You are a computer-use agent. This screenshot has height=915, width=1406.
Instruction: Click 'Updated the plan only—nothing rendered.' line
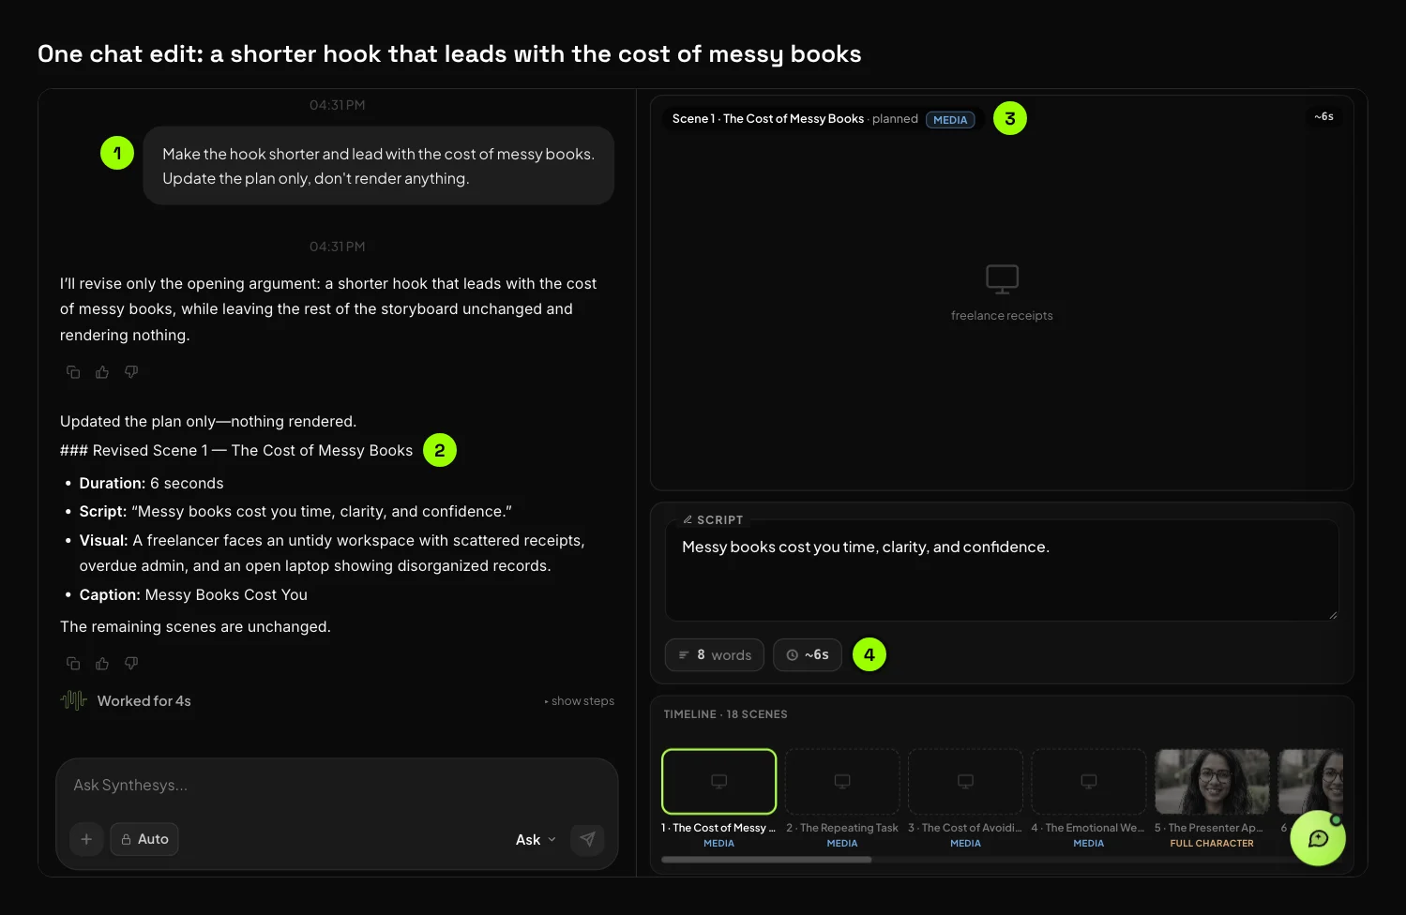click(208, 422)
